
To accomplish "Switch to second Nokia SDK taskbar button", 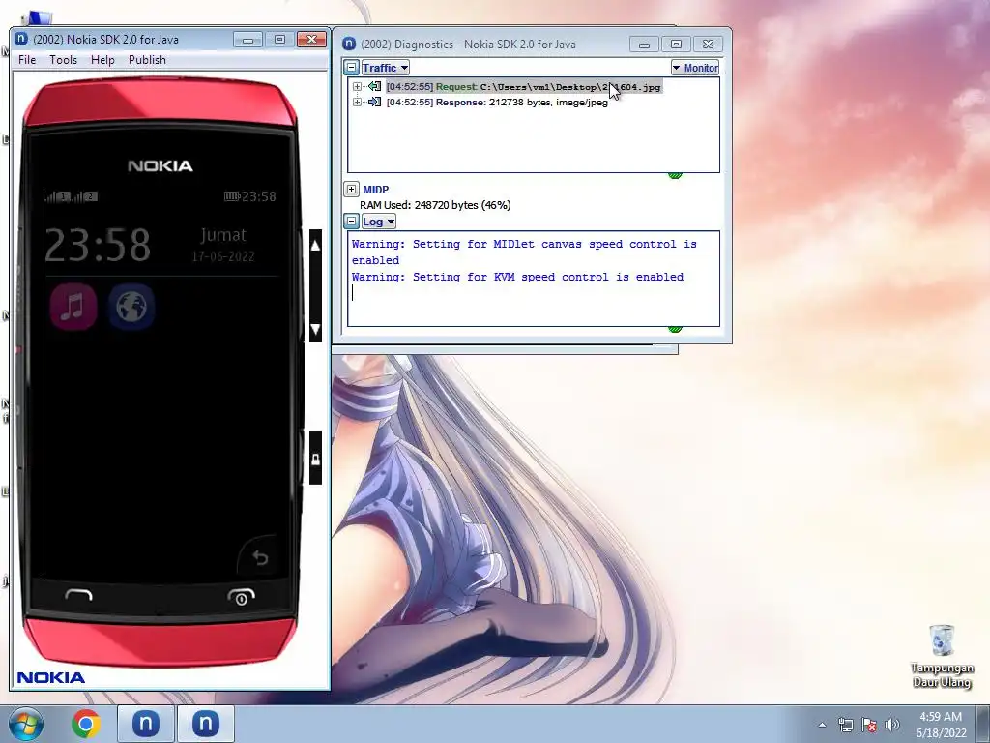I will (x=205, y=724).
